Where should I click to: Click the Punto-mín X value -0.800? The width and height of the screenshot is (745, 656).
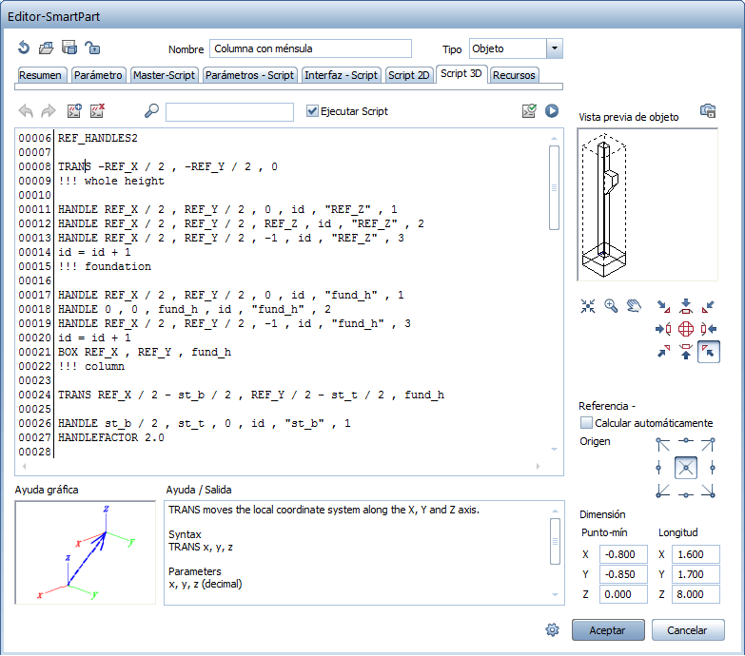tap(623, 554)
